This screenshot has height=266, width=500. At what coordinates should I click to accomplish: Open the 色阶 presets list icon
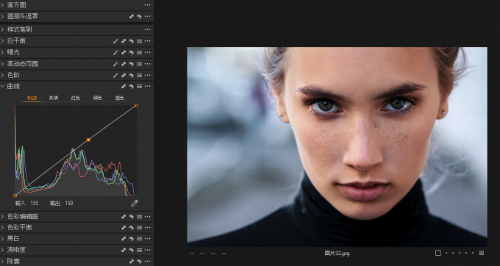140,76
